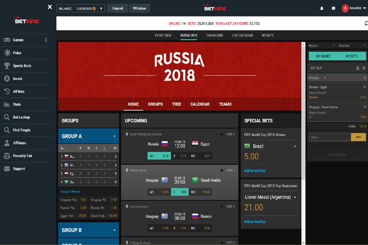The image size is (368, 245).
Task: Open the Games sidebar item
Action: pos(18,40)
